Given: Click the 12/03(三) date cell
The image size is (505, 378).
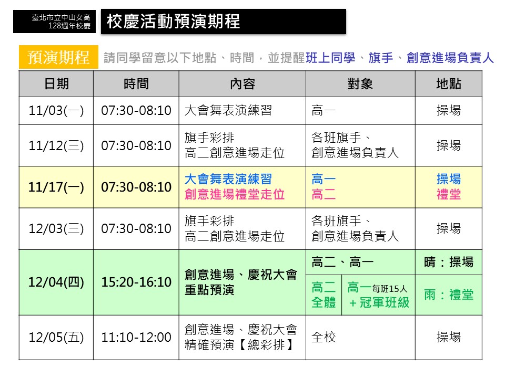Looking at the screenshot, I should pos(56,229).
